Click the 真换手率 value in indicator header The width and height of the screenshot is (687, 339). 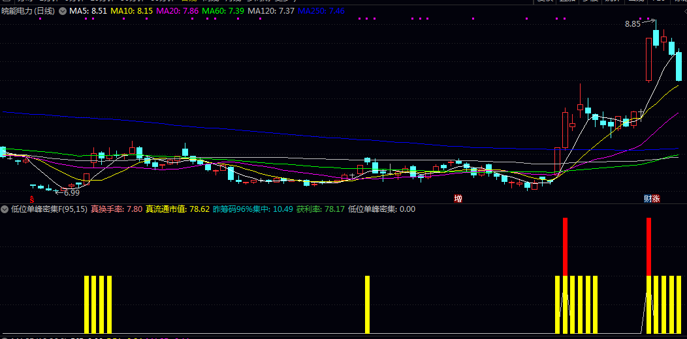point(116,209)
